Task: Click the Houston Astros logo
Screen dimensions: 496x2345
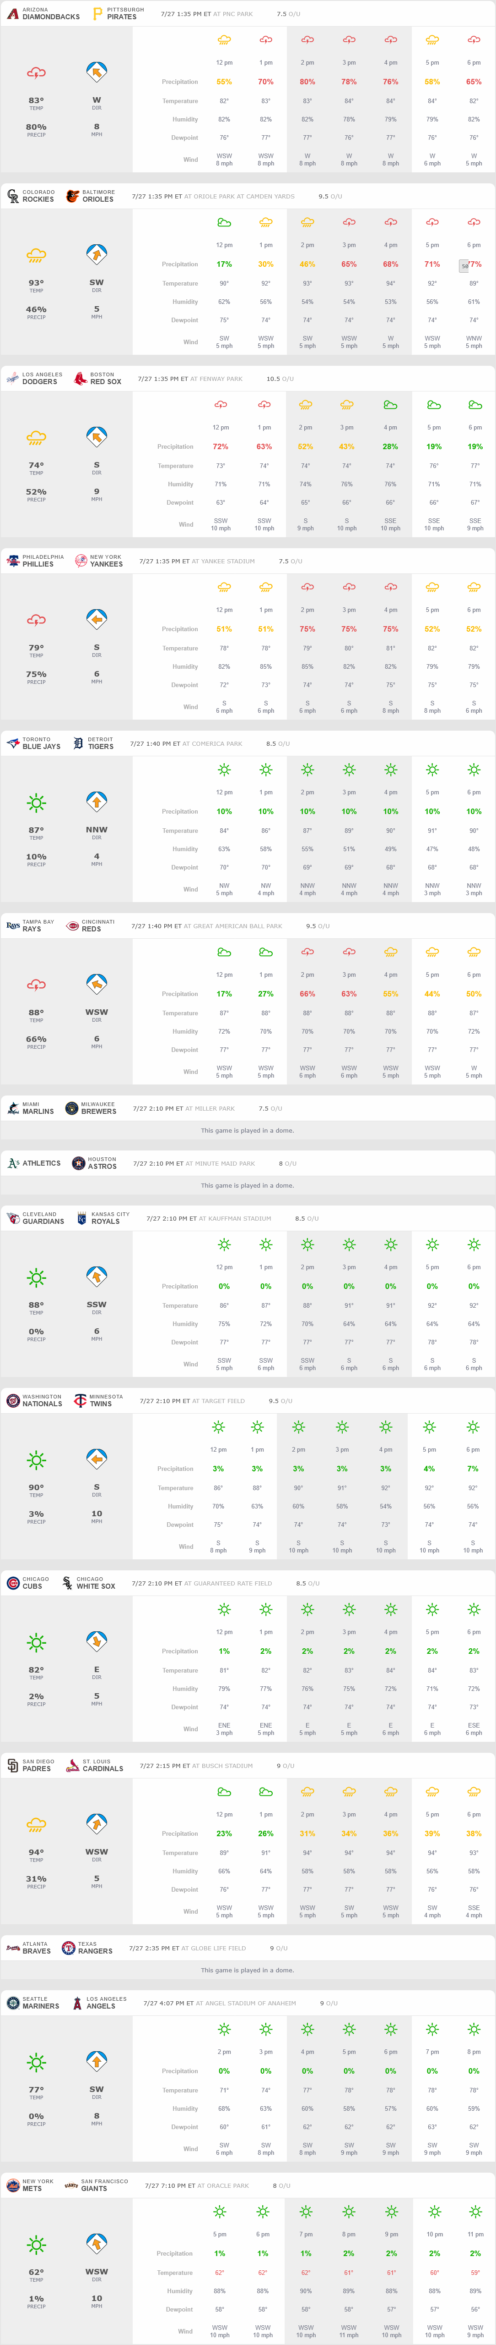Action: pos(78,1163)
